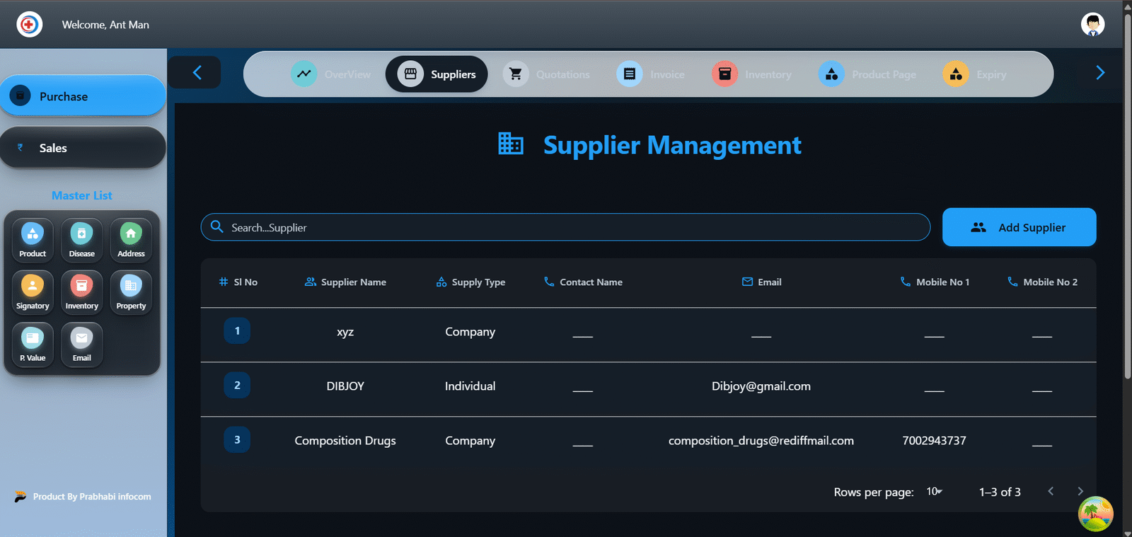Click the Mobile No 1 column header

(935, 282)
